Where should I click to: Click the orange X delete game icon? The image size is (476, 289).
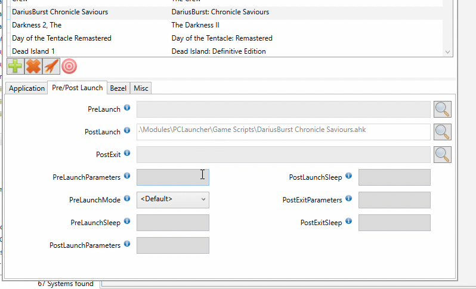[x=33, y=66]
